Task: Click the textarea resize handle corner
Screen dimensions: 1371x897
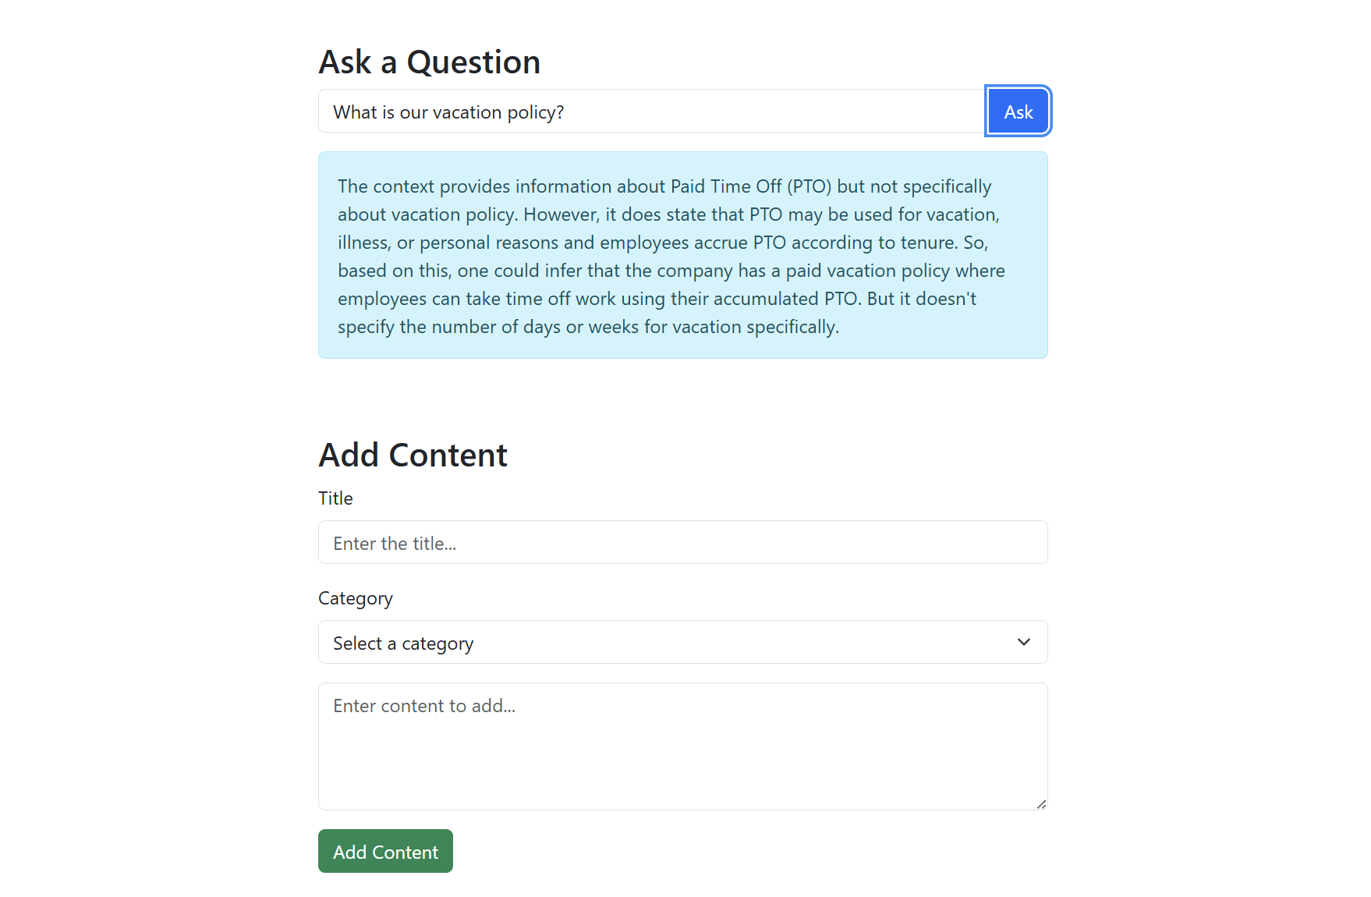Action: 1041,804
